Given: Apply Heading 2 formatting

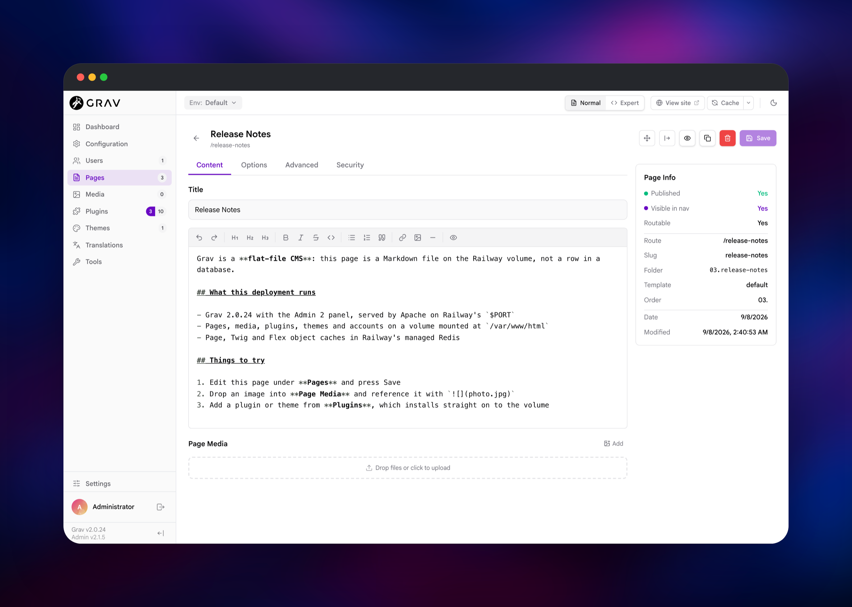Looking at the screenshot, I should click(x=250, y=238).
